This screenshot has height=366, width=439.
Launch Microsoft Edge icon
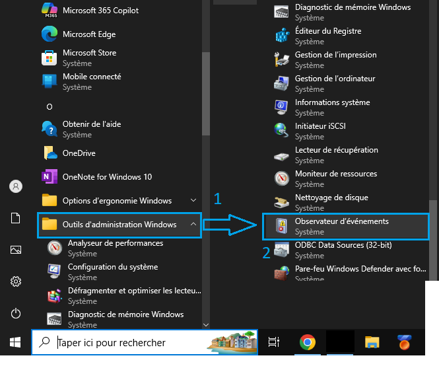[50, 34]
